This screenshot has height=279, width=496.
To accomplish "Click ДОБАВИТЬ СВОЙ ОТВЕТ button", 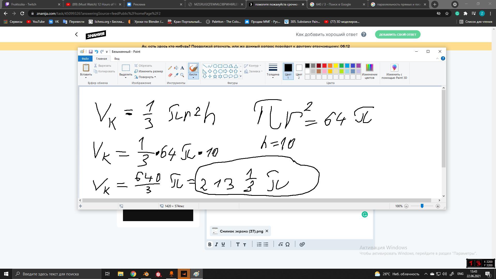I will click(398, 34).
